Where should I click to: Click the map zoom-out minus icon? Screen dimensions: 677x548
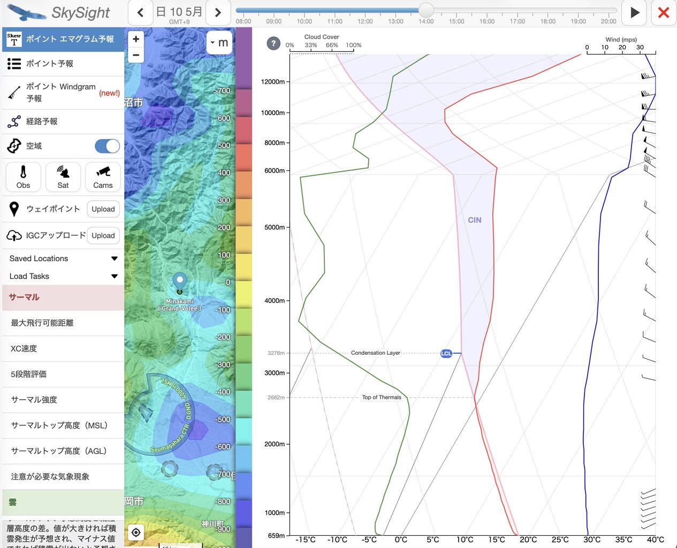click(136, 55)
